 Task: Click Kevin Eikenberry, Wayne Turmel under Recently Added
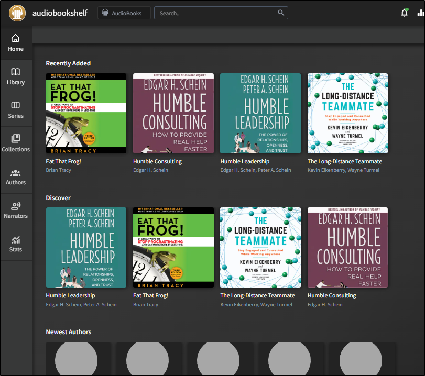click(343, 170)
